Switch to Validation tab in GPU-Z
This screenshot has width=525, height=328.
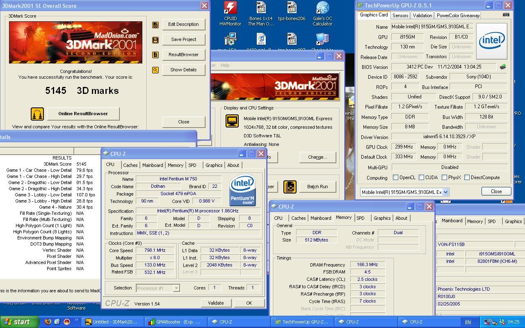pos(422,16)
